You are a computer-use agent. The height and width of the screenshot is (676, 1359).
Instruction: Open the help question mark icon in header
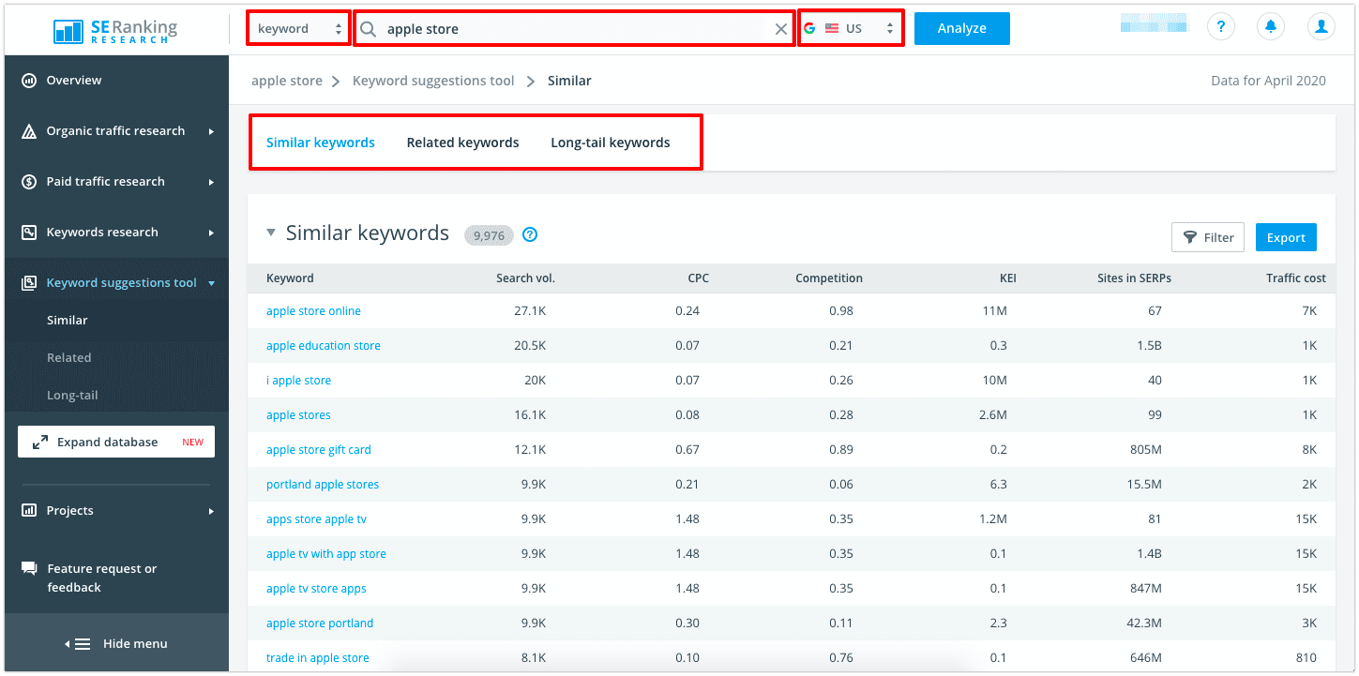pos(1220,27)
